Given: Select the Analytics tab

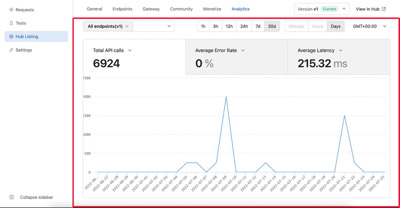Looking at the screenshot, I should coord(241,9).
